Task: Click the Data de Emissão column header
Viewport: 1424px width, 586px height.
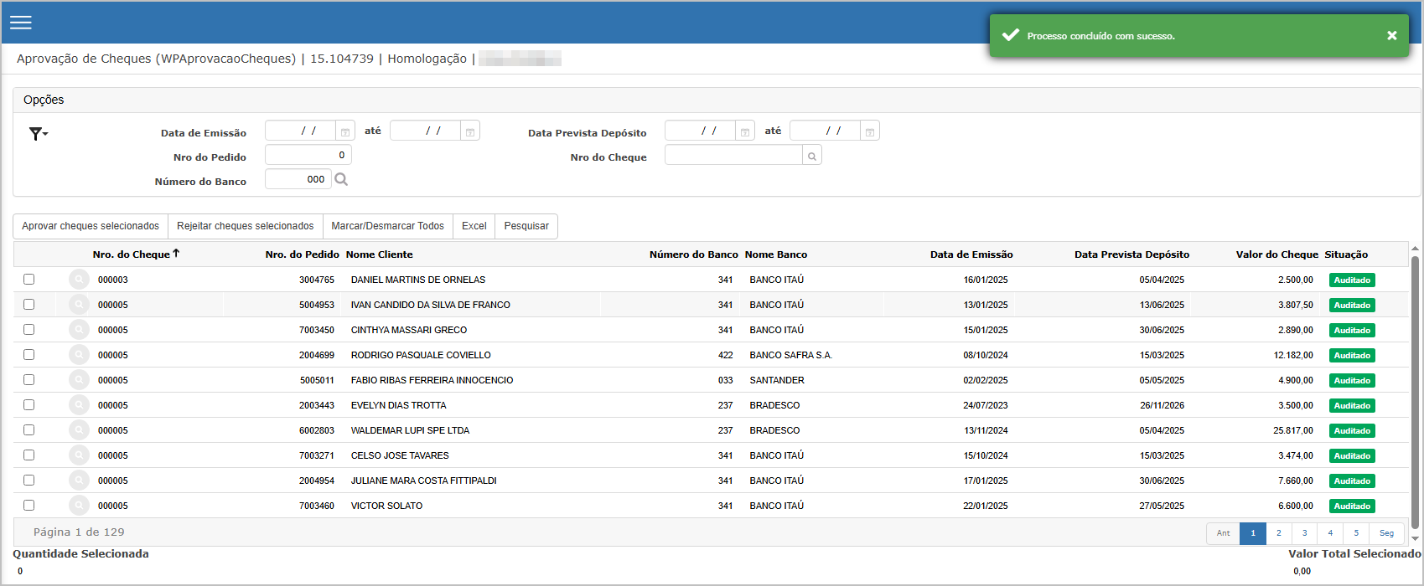Action: click(971, 254)
